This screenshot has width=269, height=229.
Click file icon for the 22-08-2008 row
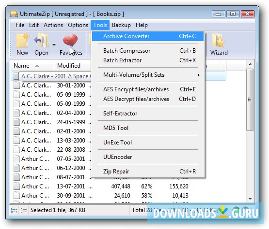point(16,150)
